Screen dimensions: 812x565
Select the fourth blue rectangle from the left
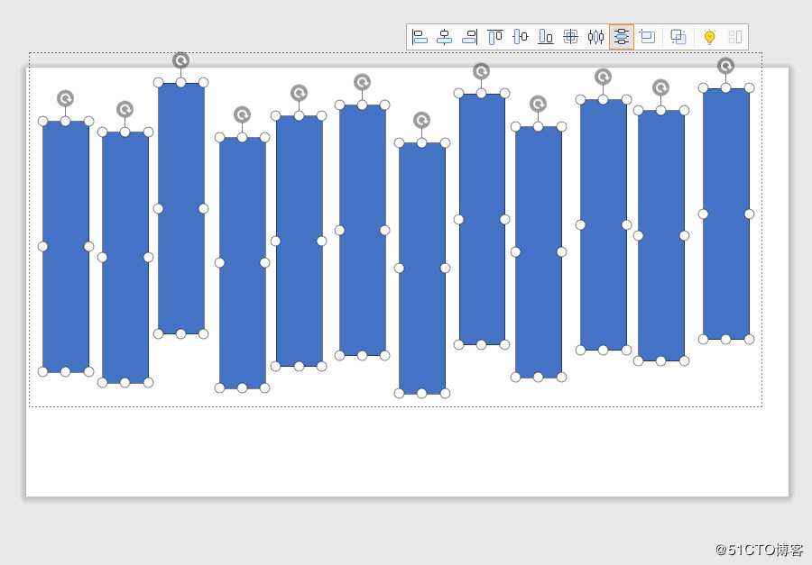243,263
